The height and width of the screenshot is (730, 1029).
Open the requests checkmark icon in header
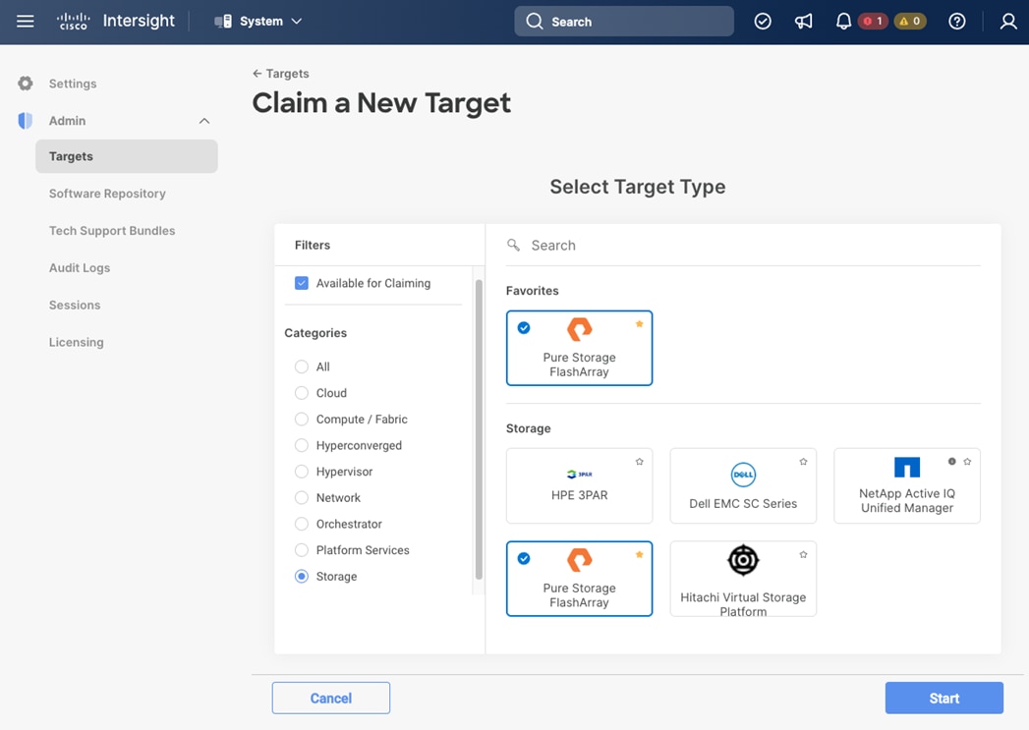pyautogui.click(x=763, y=21)
